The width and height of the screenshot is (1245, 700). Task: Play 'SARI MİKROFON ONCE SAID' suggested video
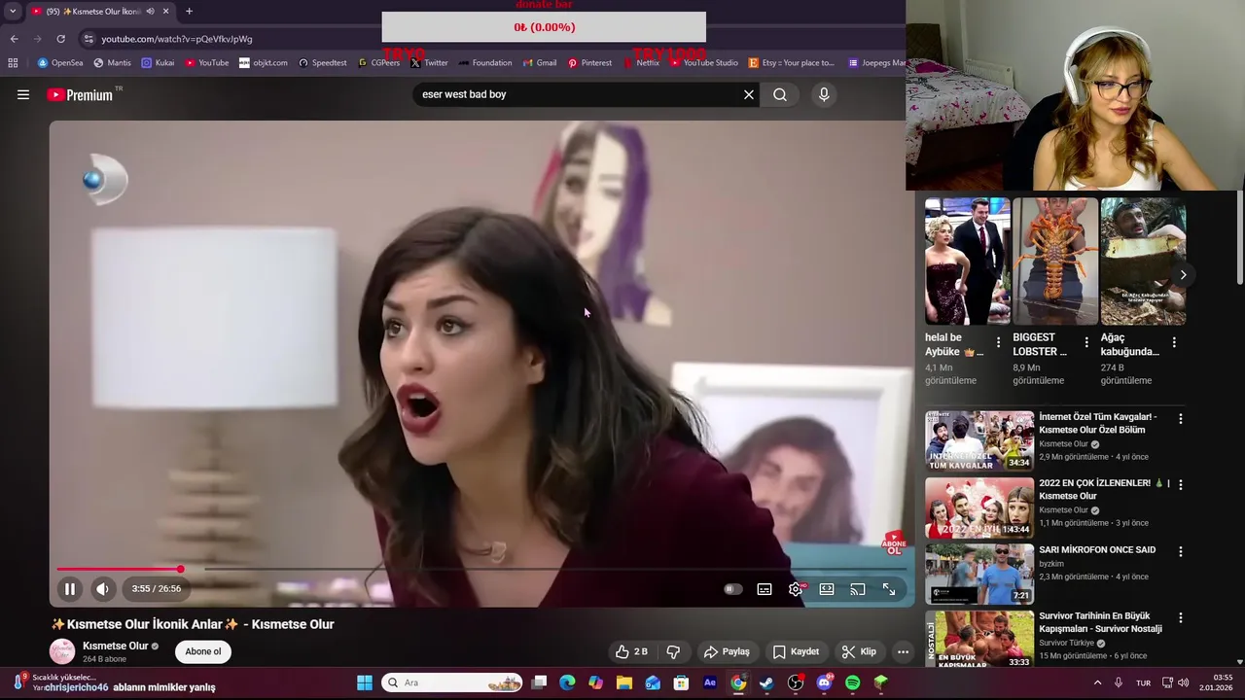[979, 574]
